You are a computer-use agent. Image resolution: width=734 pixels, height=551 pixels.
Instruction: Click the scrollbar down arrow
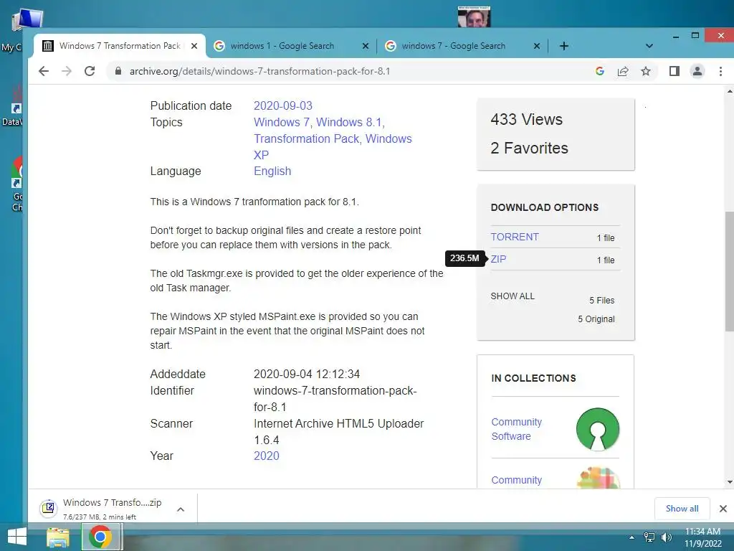[729, 482]
